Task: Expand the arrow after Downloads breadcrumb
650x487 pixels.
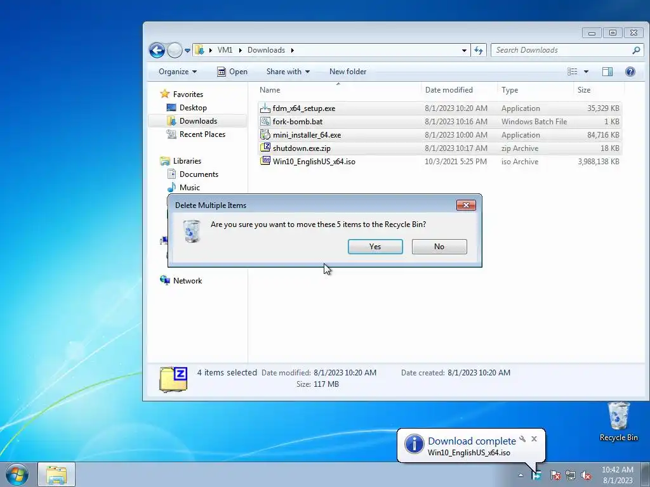Action: [292, 51]
